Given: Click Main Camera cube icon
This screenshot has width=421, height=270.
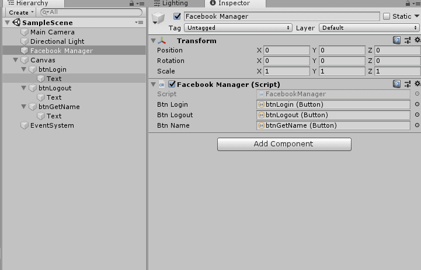Looking at the screenshot, I should tap(25, 32).
